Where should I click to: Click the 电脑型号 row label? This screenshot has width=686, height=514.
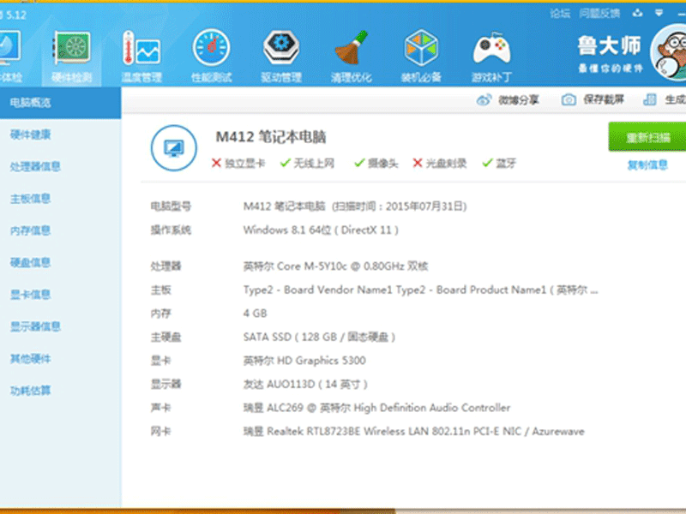pyautogui.click(x=171, y=206)
